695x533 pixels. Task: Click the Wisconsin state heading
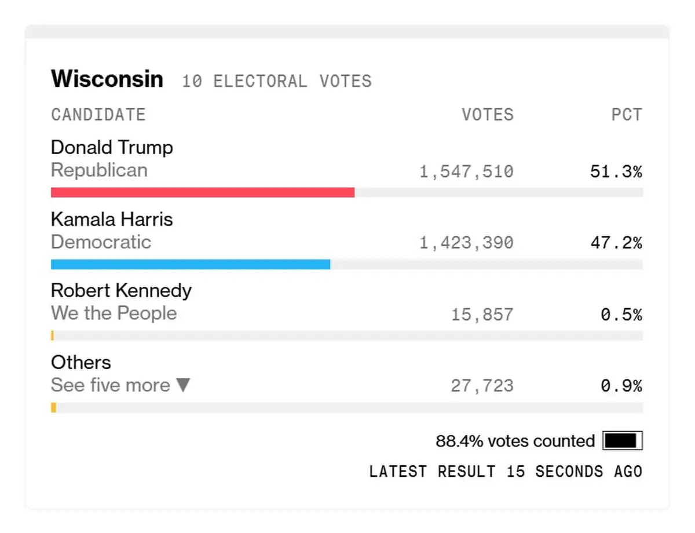107,79
